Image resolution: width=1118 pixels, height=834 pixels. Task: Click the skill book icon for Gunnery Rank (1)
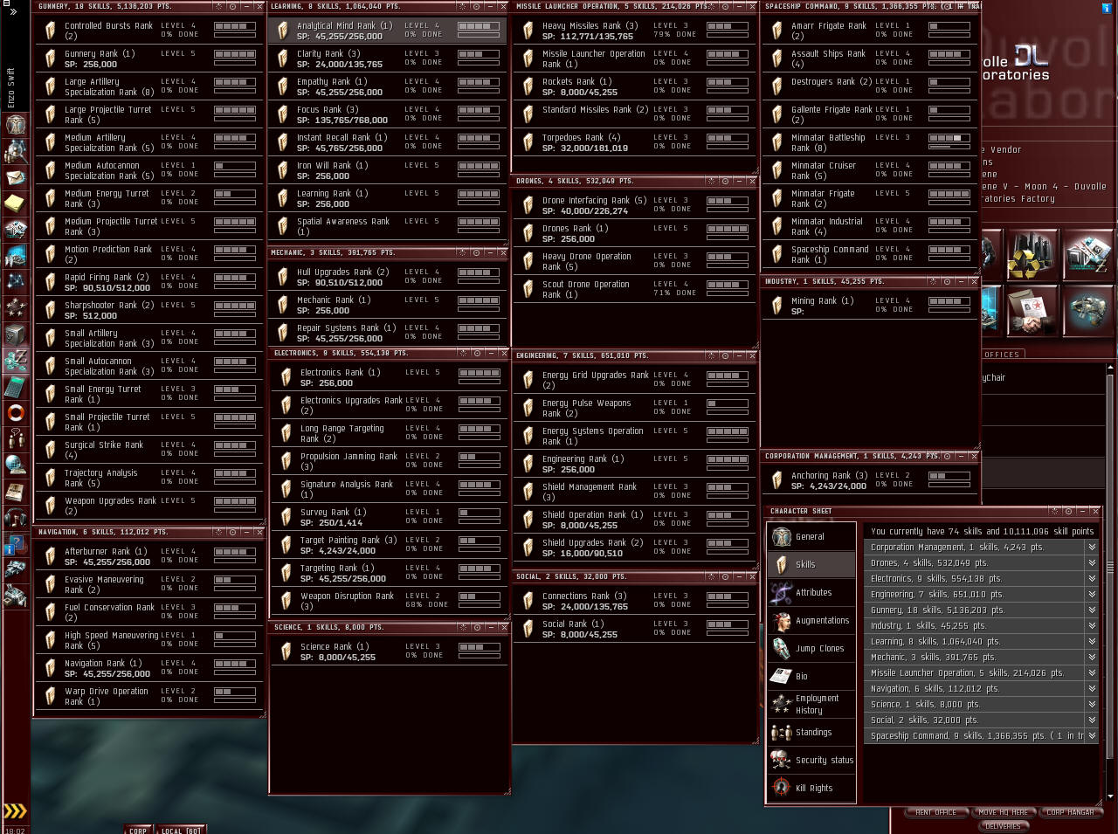click(51, 59)
